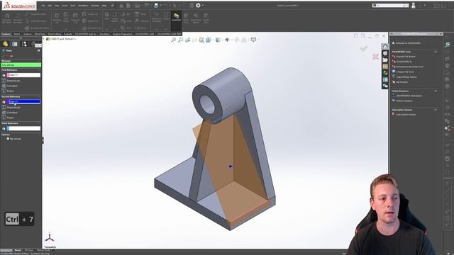The image size is (454, 255).
Task: Open the File menu
Action: pyautogui.click(x=43, y=6)
